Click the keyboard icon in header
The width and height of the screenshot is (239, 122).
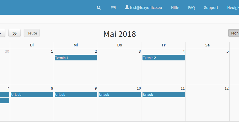pos(113,8)
